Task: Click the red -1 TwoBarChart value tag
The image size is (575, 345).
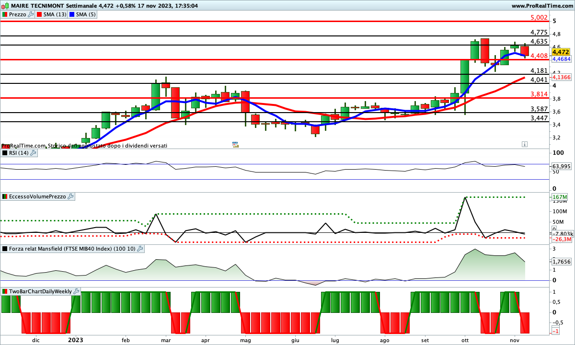Action: [556, 332]
